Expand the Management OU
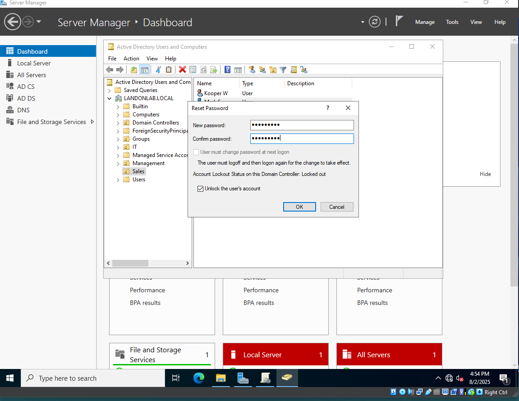Image resolution: width=519 pixels, height=401 pixels. (118, 164)
